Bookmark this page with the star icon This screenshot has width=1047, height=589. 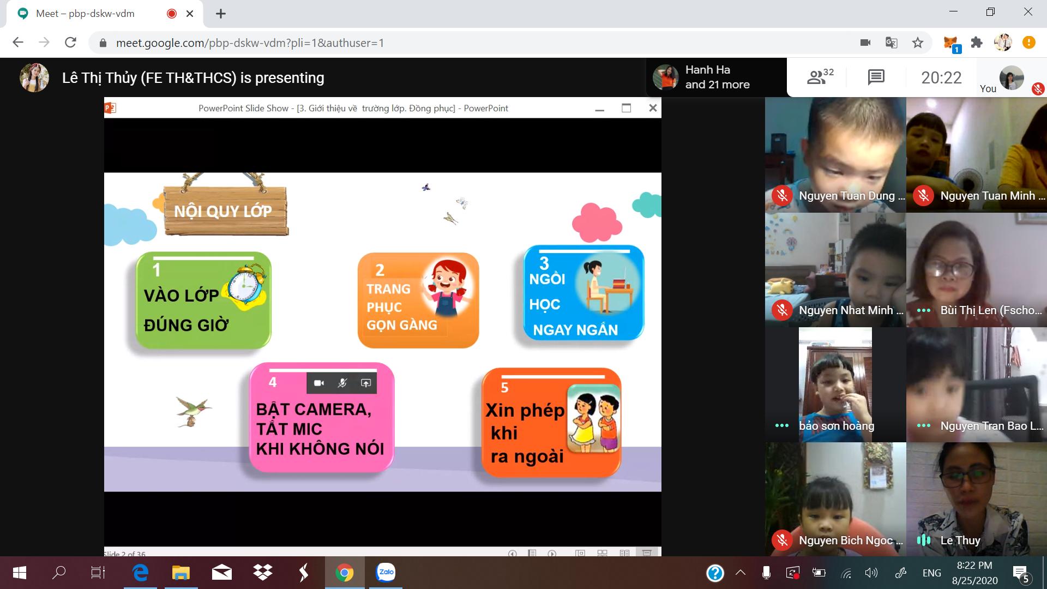coord(918,43)
